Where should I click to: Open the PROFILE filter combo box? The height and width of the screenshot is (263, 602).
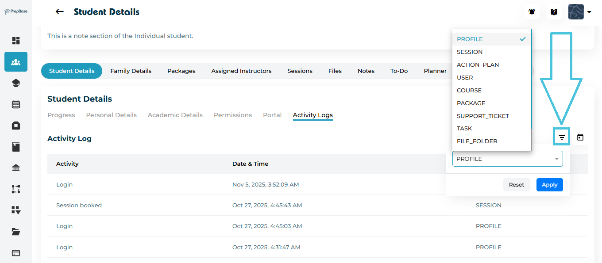tap(507, 159)
